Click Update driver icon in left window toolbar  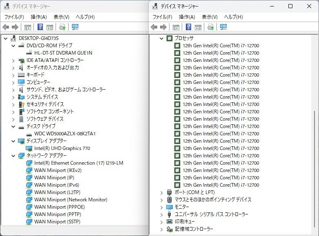(62, 27)
